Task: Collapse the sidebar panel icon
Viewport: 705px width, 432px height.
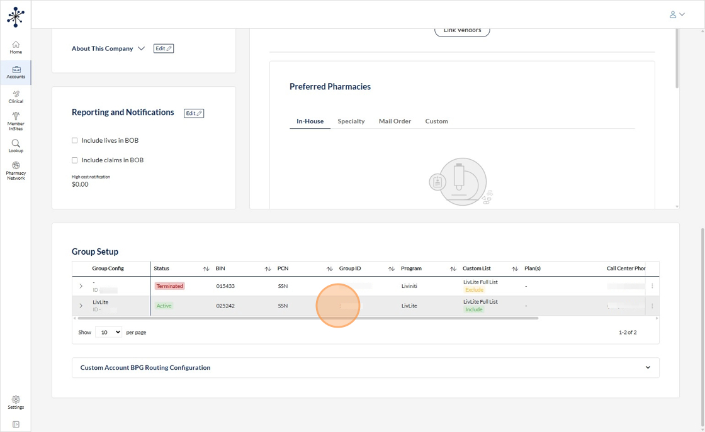Action: point(16,424)
